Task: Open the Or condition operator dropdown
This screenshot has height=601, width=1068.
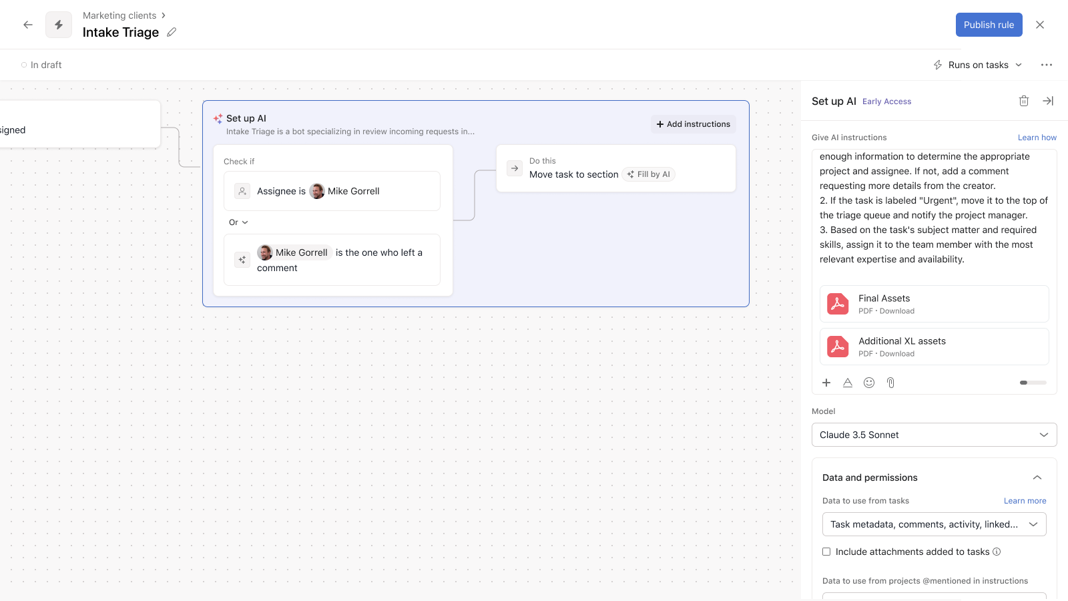Action: (238, 222)
